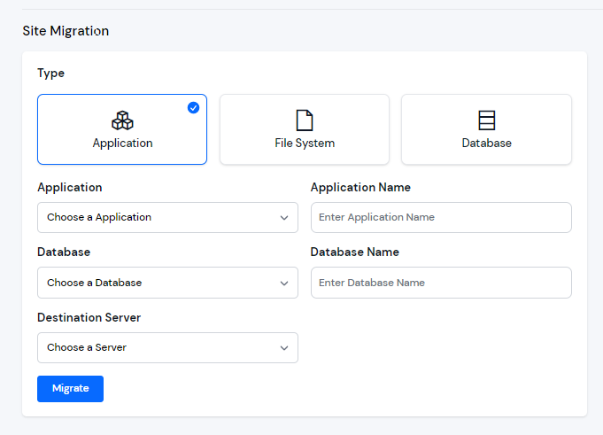Click the Migrate button
603x435 pixels.
[70, 389]
